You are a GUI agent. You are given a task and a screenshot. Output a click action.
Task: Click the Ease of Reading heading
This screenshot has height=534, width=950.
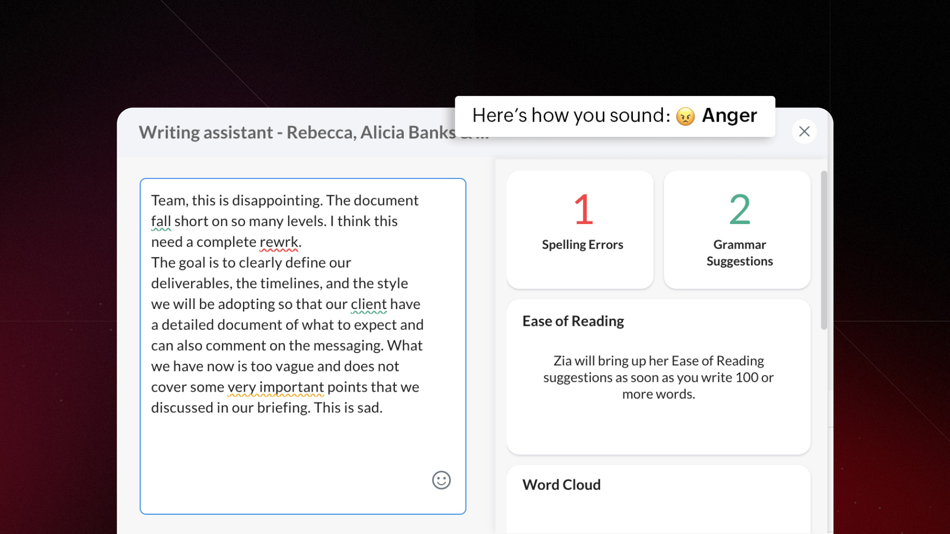tap(573, 321)
